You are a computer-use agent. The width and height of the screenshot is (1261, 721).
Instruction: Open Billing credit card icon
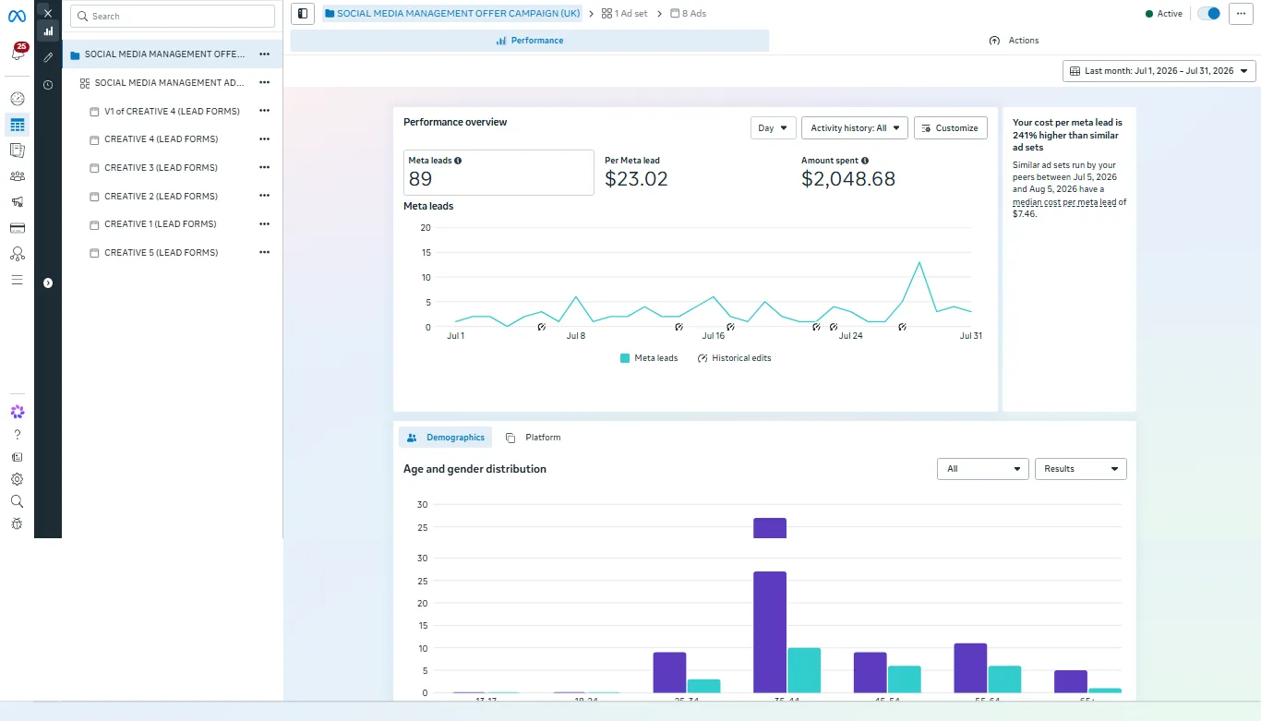coord(17,228)
